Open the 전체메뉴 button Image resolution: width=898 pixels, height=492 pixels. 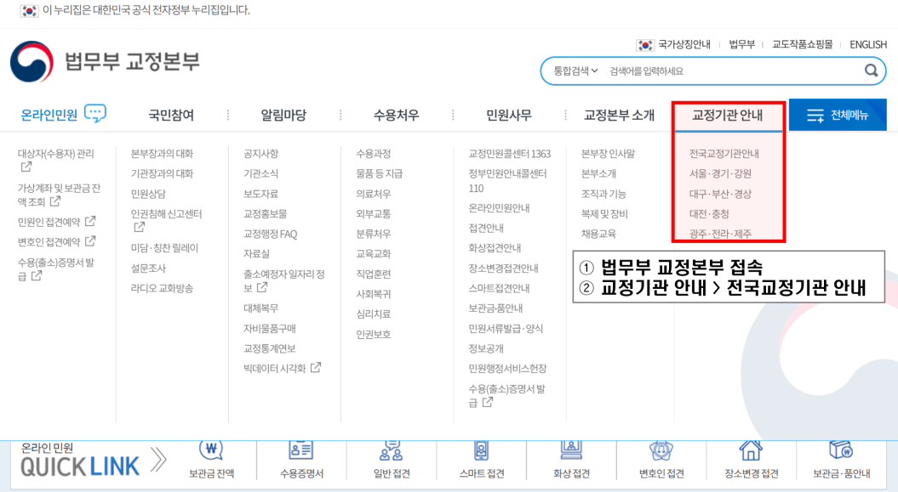point(838,115)
